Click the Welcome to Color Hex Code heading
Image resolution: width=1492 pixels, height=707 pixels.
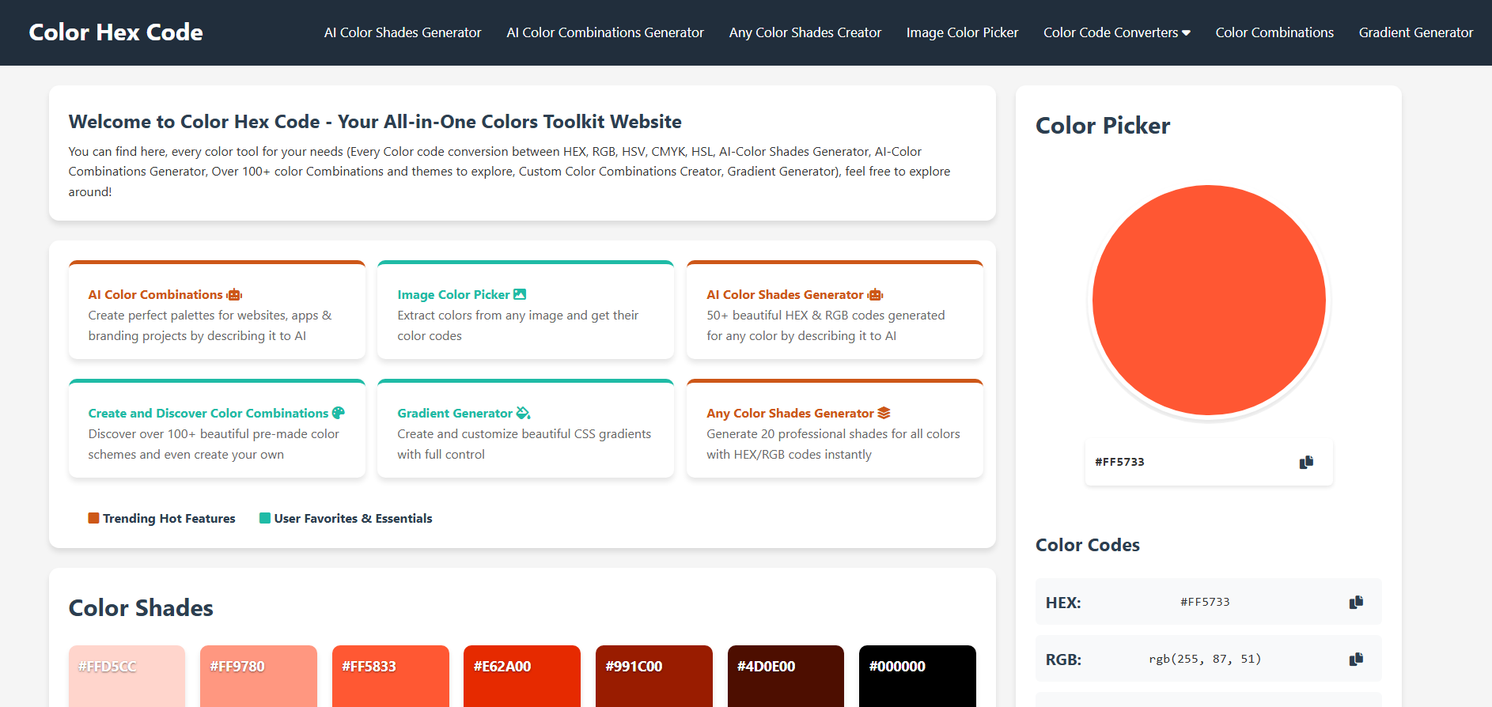pos(375,121)
